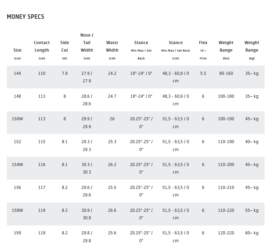Click the 150W size cell
270x248 pixels.
[17, 119]
